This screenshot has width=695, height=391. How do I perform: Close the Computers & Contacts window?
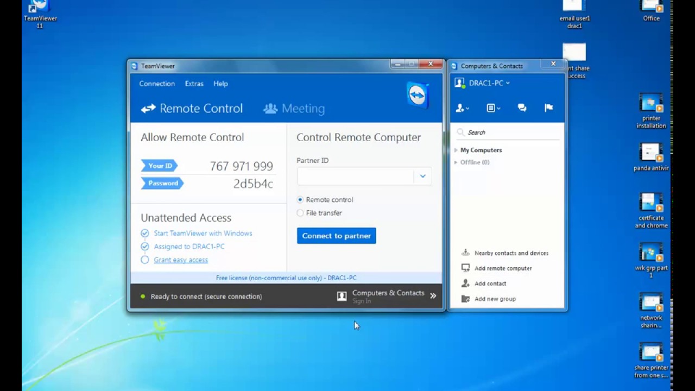click(553, 64)
